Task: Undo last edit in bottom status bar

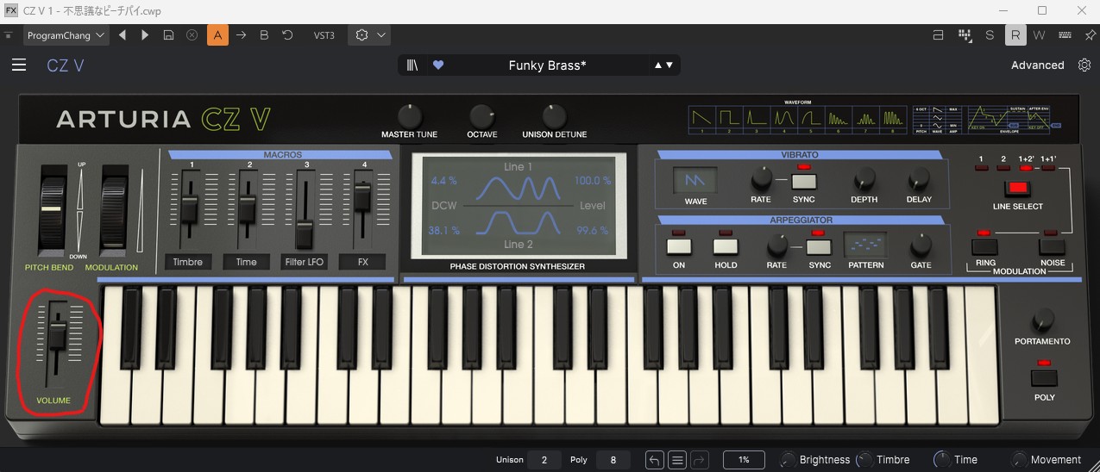Action: tap(655, 460)
